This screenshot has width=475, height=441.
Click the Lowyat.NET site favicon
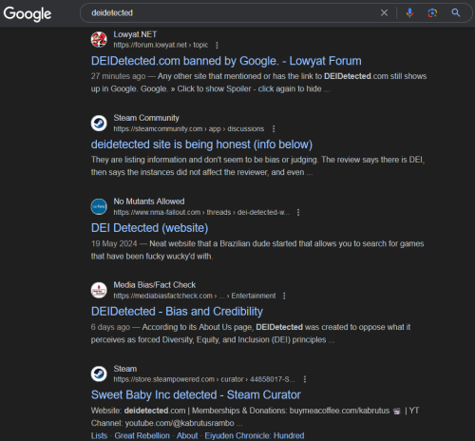pyautogui.click(x=99, y=40)
